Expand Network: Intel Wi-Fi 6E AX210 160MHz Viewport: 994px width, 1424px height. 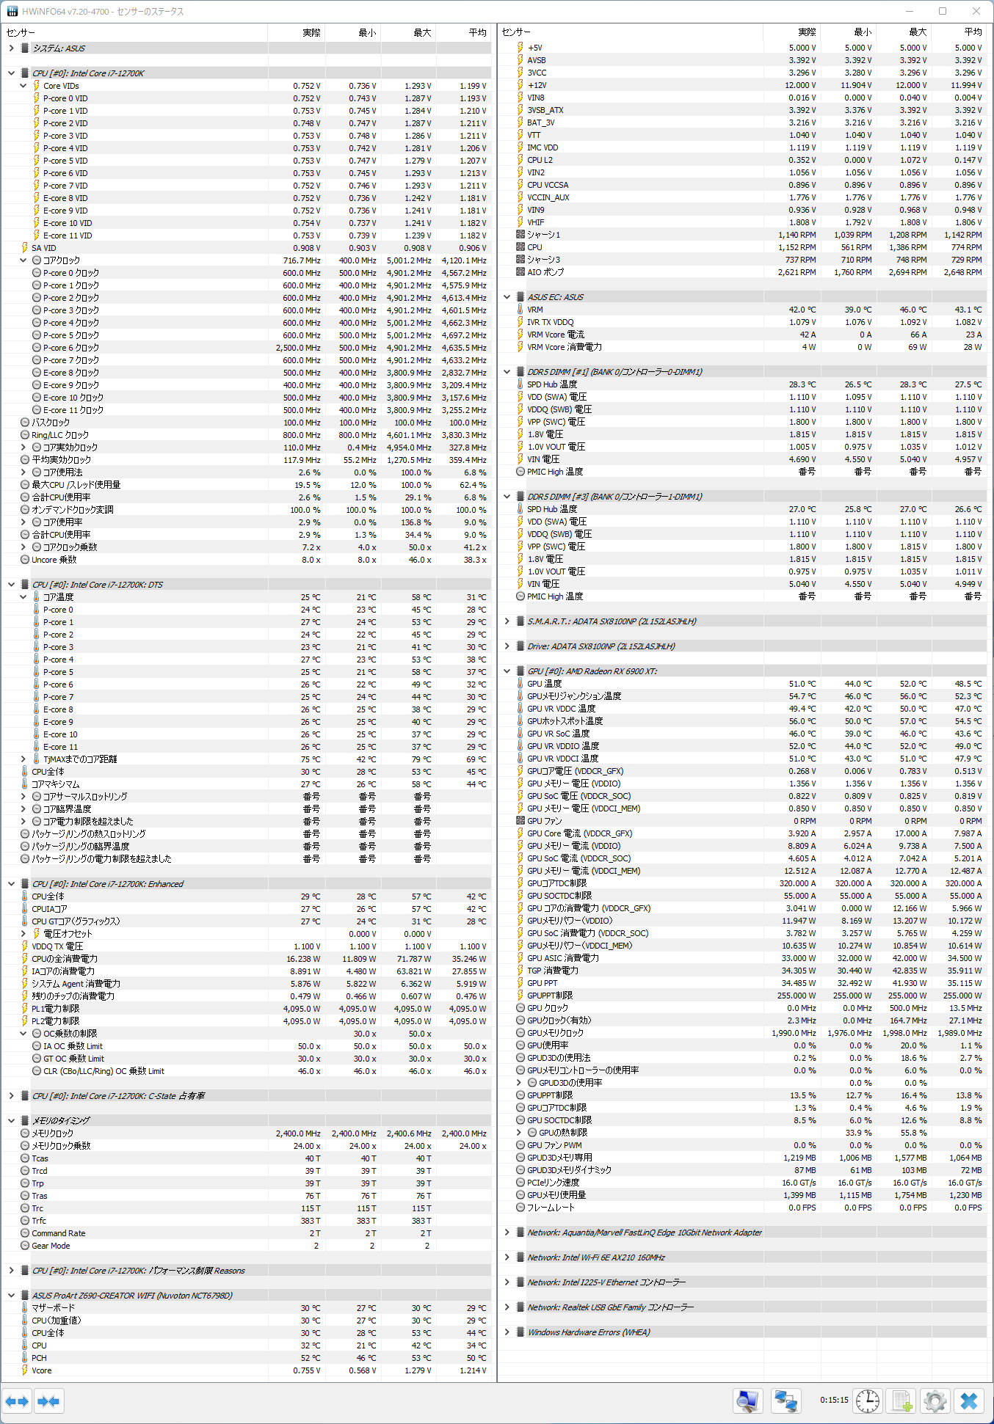[507, 1257]
